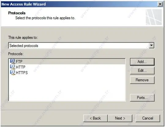
Task: Remove the selected protocol
Action: (x=142, y=80)
